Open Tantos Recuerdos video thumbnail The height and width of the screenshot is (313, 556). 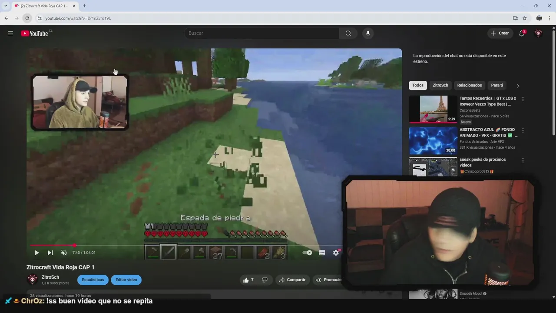pos(433,109)
